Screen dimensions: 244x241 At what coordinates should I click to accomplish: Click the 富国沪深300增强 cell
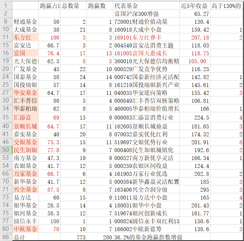pyautogui.click(x=146, y=14)
